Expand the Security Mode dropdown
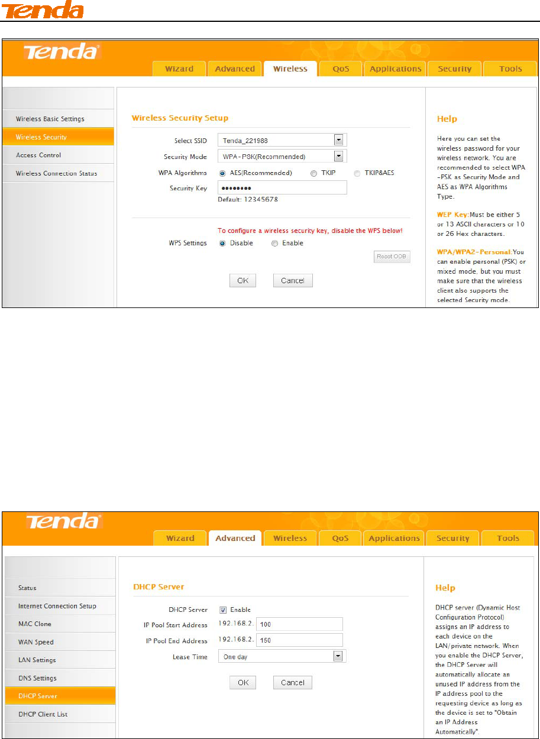Image resolution: width=540 pixels, height=739 pixels. pos(339,156)
